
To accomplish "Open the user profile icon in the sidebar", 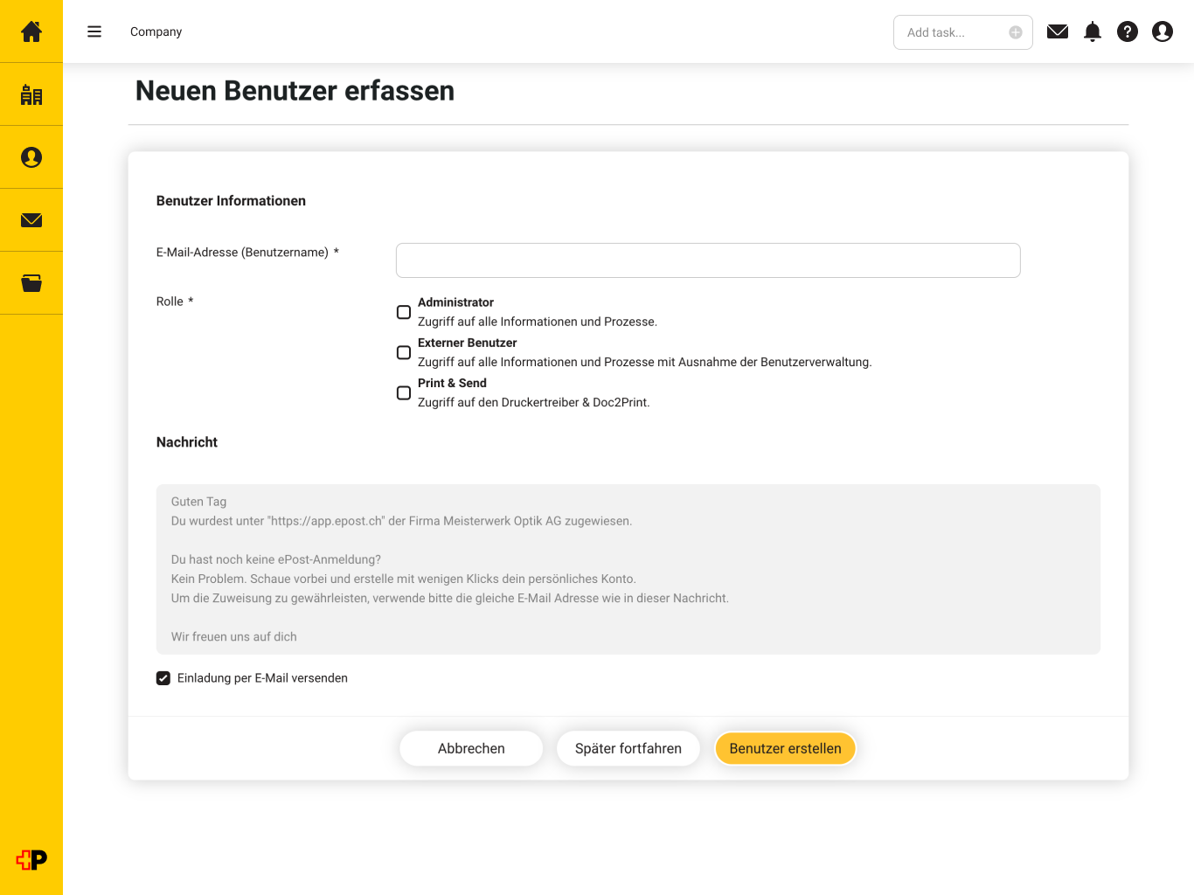I will pyautogui.click(x=31, y=157).
